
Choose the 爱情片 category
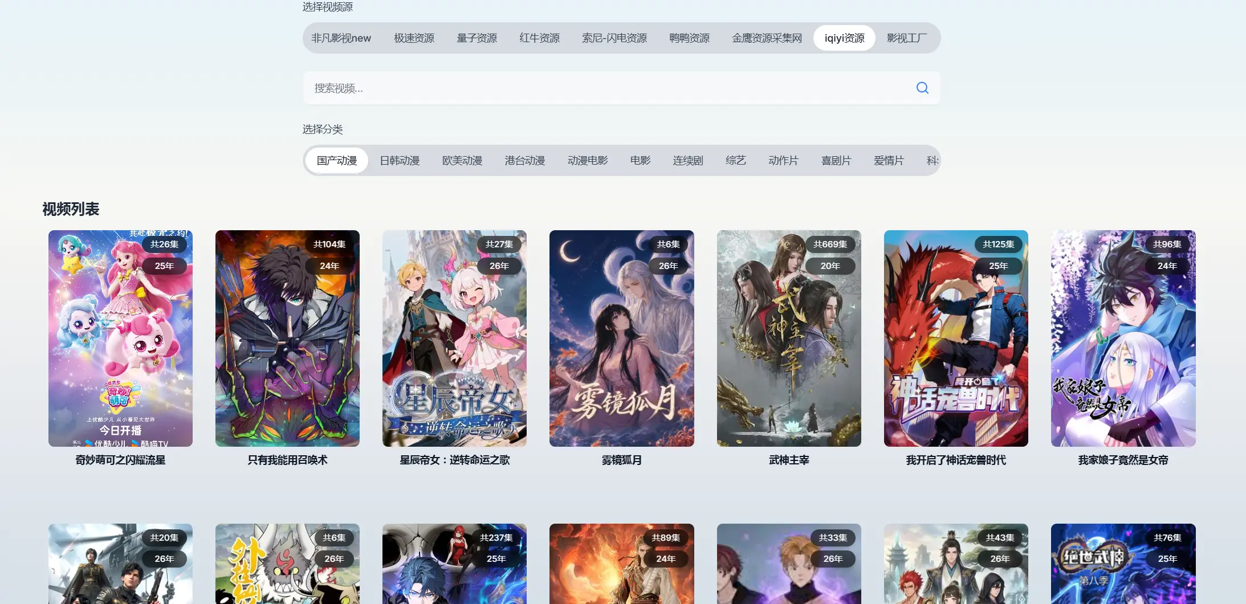pyautogui.click(x=889, y=161)
